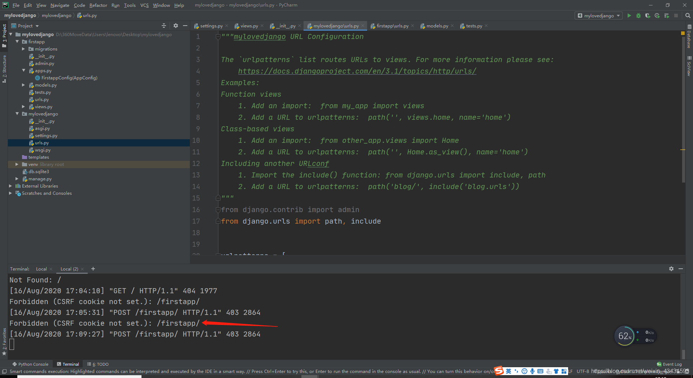Image resolution: width=693 pixels, height=378 pixels.
Task: Click the terminal input cursor line
Action: pyautogui.click(x=12, y=344)
